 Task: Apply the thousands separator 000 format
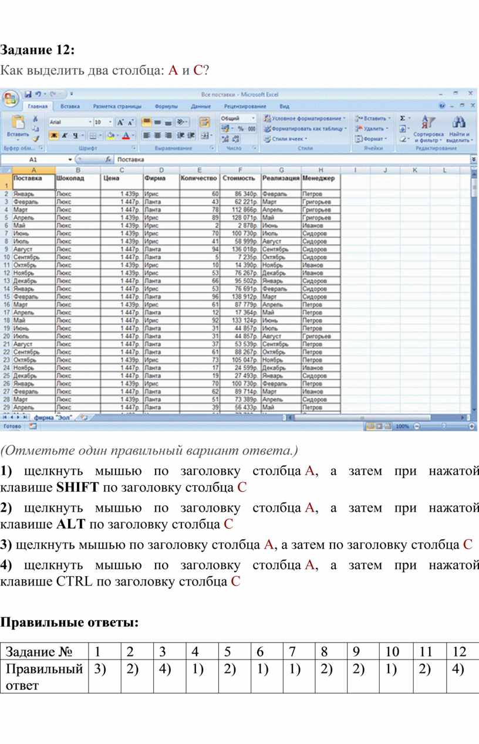(x=251, y=128)
